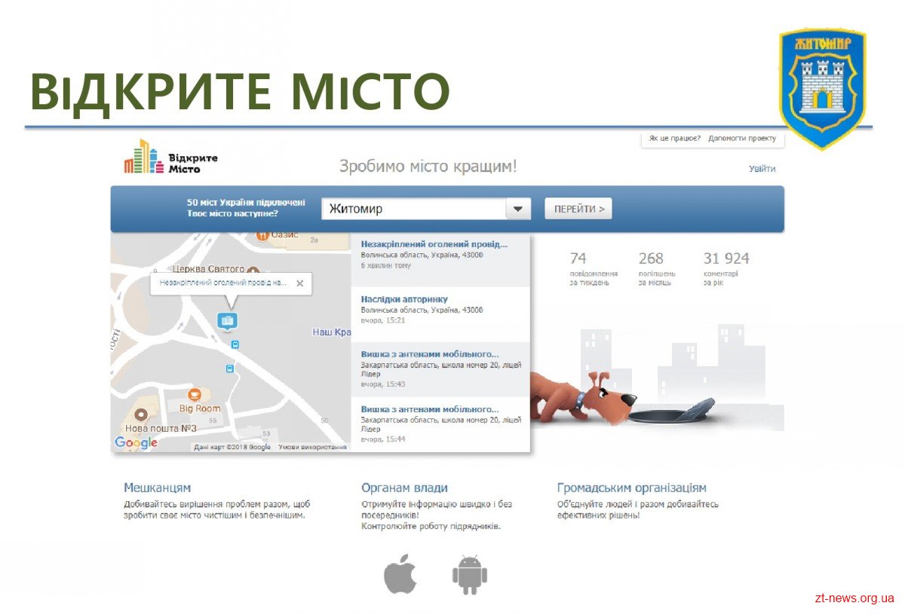Click the Дані карт ©2018 Google text
Image resolution: width=905 pixels, height=615 pixels.
click(x=232, y=447)
